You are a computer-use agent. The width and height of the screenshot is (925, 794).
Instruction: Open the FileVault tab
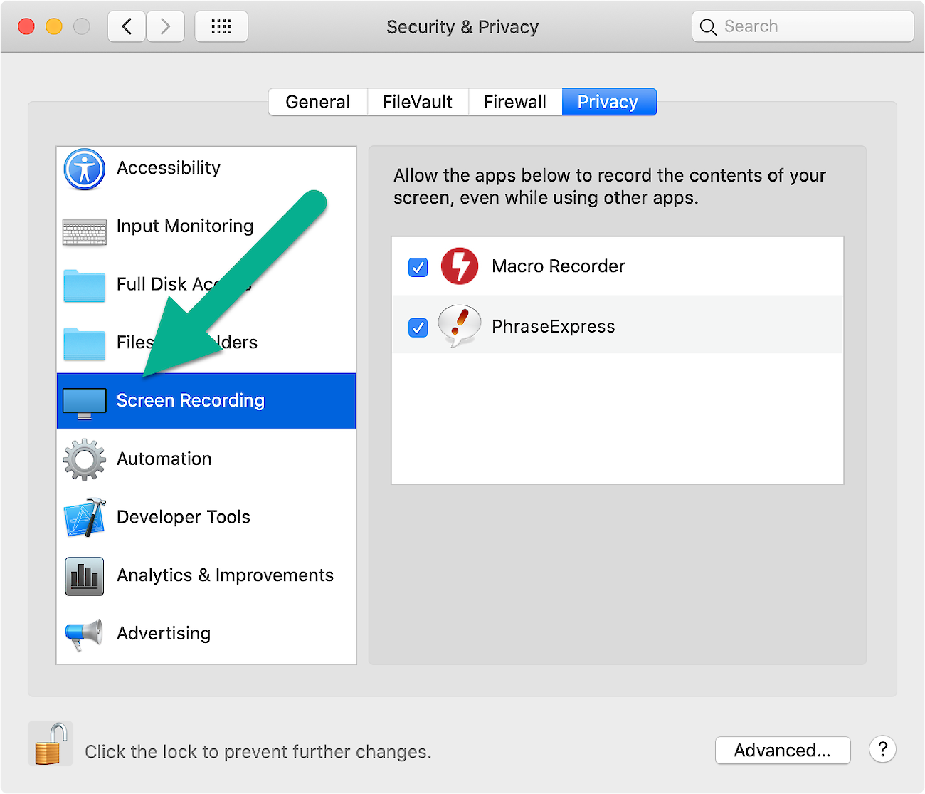417,102
